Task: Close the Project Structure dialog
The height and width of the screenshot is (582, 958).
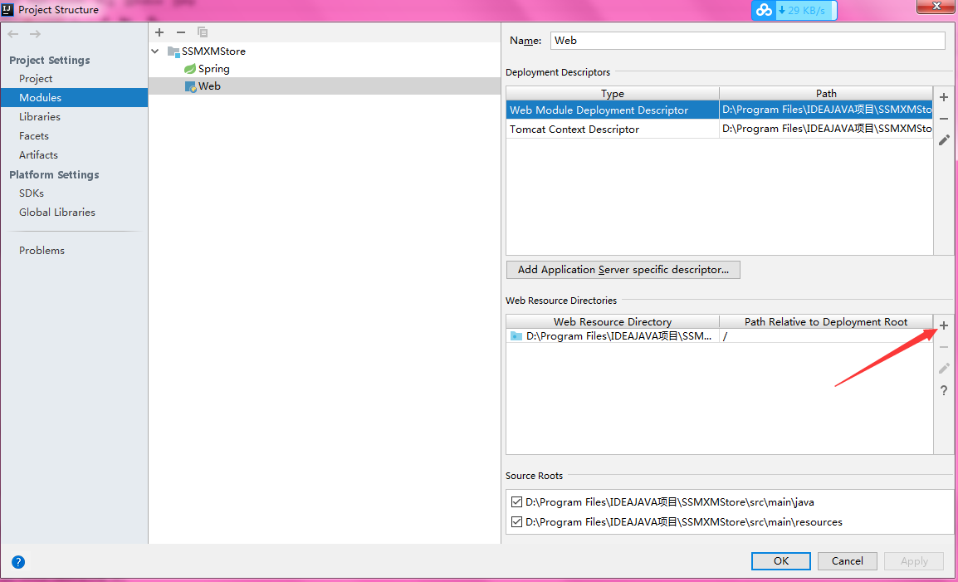Action: (936, 6)
